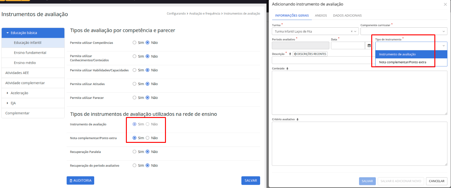The width and height of the screenshot is (451, 188).
Task: Open the Descrições recentes button
Action: click(310, 54)
